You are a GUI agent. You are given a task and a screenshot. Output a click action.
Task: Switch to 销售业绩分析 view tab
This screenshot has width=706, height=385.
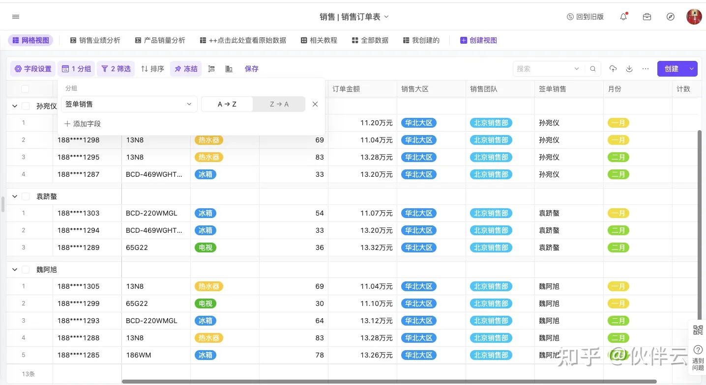(95, 40)
